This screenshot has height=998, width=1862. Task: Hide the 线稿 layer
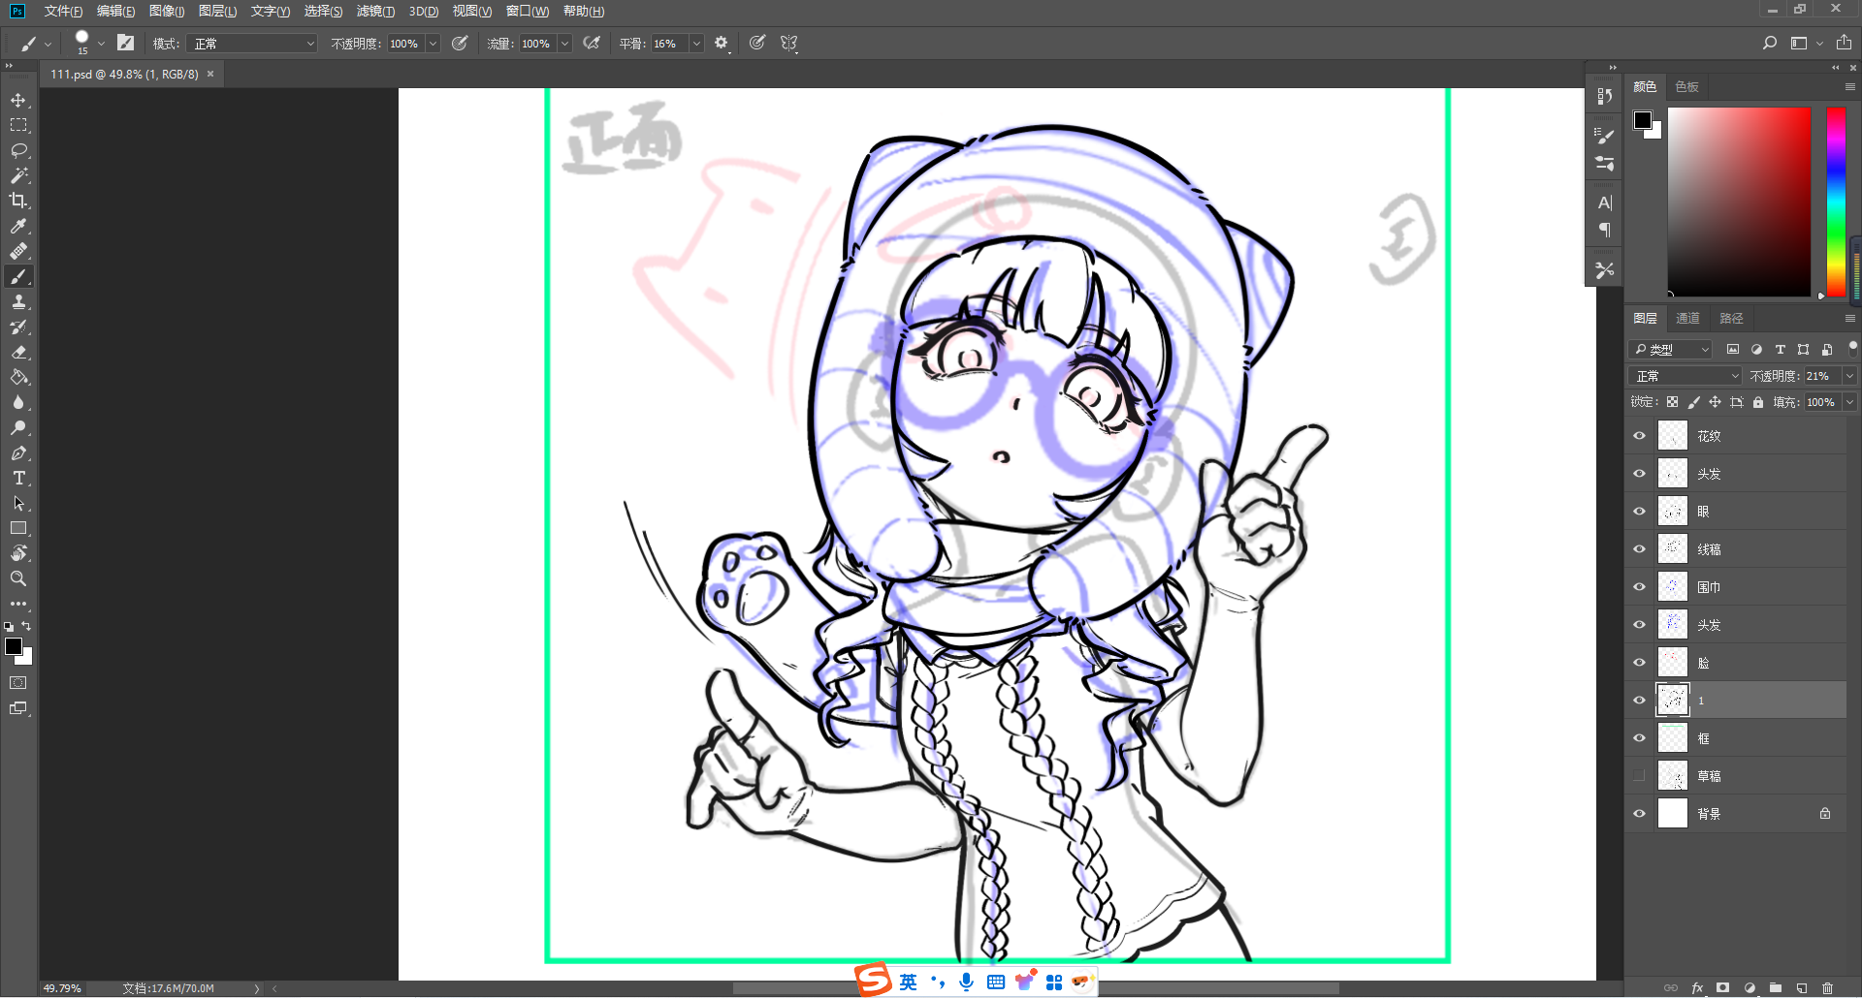1640,549
